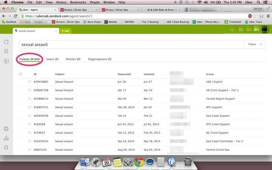Open the Admin gear icon in sidebar
272x170 pixels.
coord(6,147)
